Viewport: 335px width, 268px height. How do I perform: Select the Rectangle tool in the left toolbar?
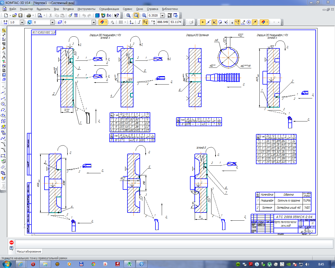coord(3,156)
